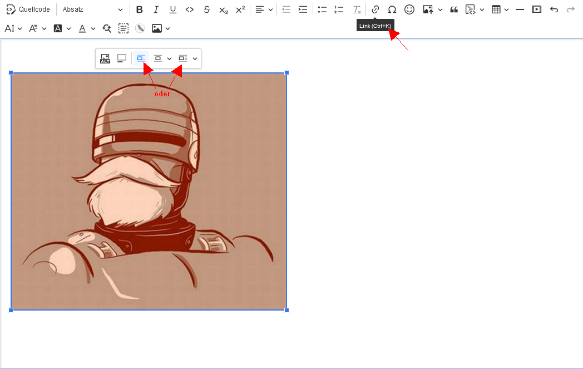Open the font family dropdown
583x369 pixels.
(38, 28)
